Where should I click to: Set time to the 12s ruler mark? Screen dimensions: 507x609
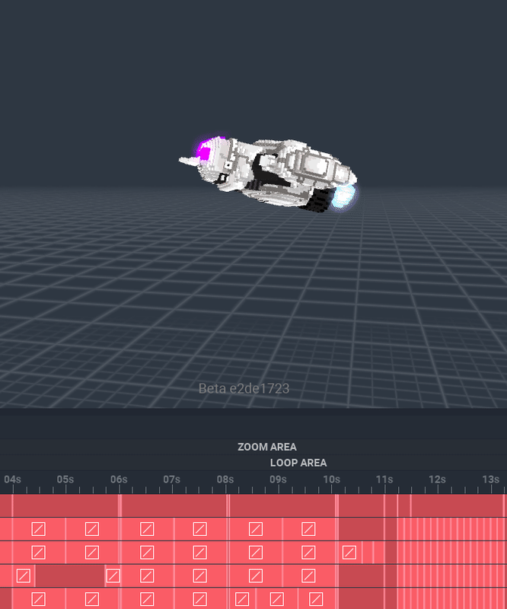coord(437,480)
